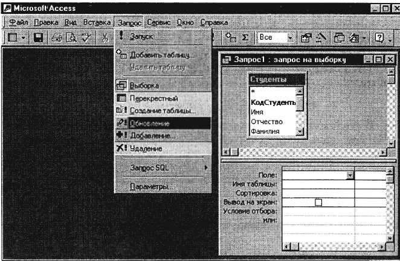Open the Сервис menu

pos(159,22)
